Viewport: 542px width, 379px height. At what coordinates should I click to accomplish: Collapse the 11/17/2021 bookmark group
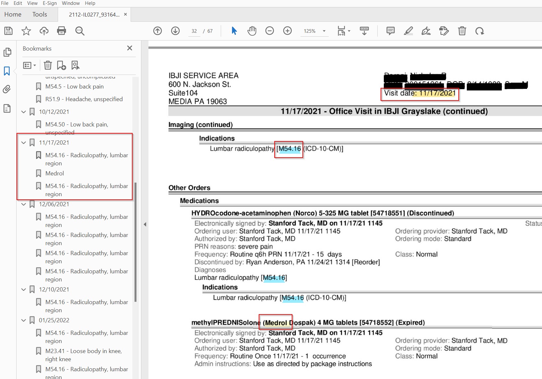point(24,143)
